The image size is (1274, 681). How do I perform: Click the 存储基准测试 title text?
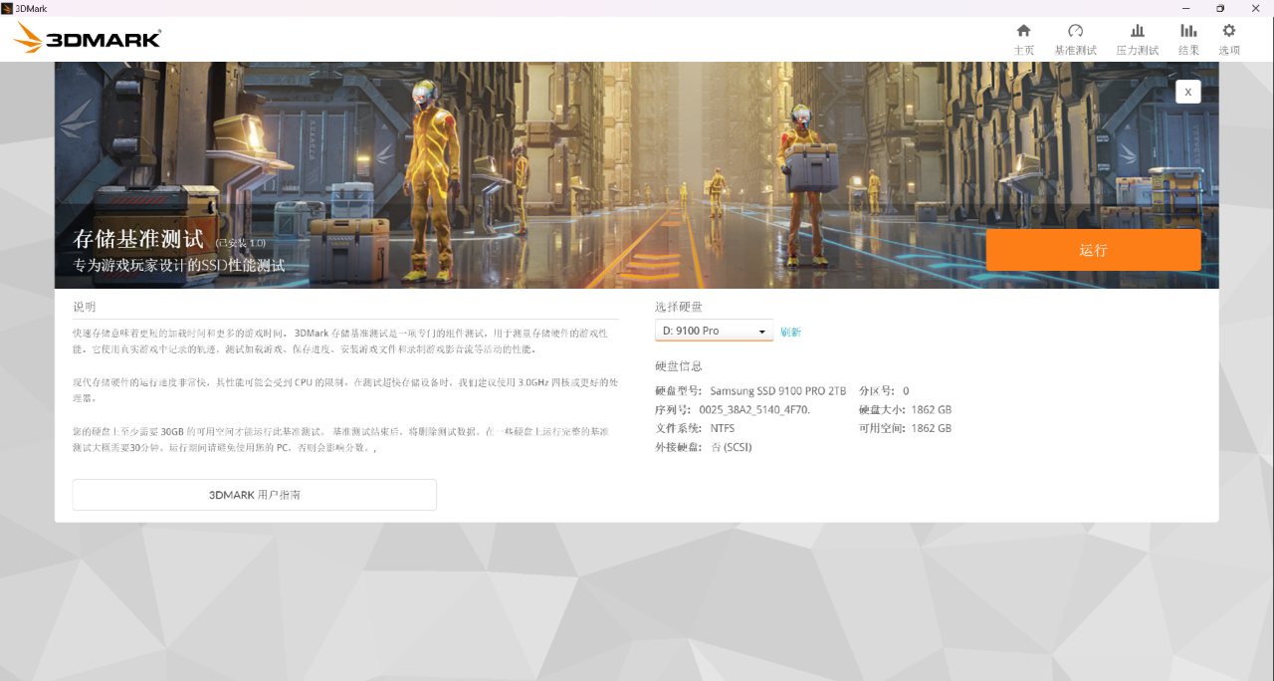pyautogui.click(x=138, y=239)
